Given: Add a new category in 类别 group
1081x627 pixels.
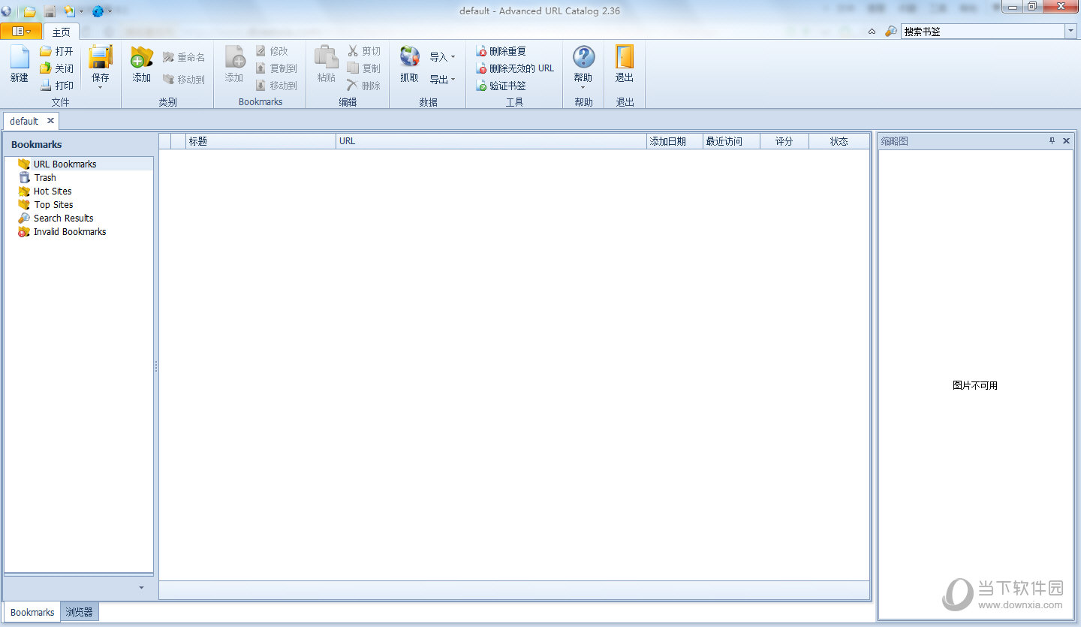Looking at the screenshot, I should (x=142, y=65).
